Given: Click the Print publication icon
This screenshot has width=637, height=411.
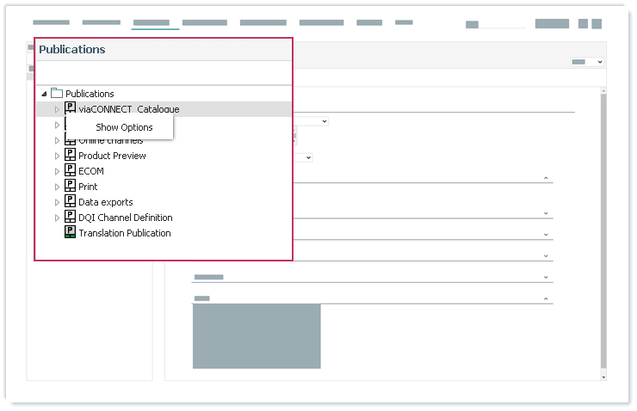Looking at the screenshot, I should [70, 187].
